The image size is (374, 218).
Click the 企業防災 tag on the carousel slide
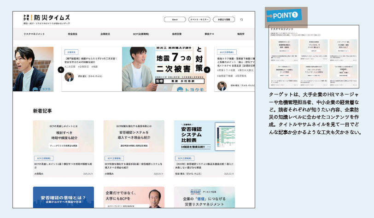pyautogui.click(x=71, y=52)
